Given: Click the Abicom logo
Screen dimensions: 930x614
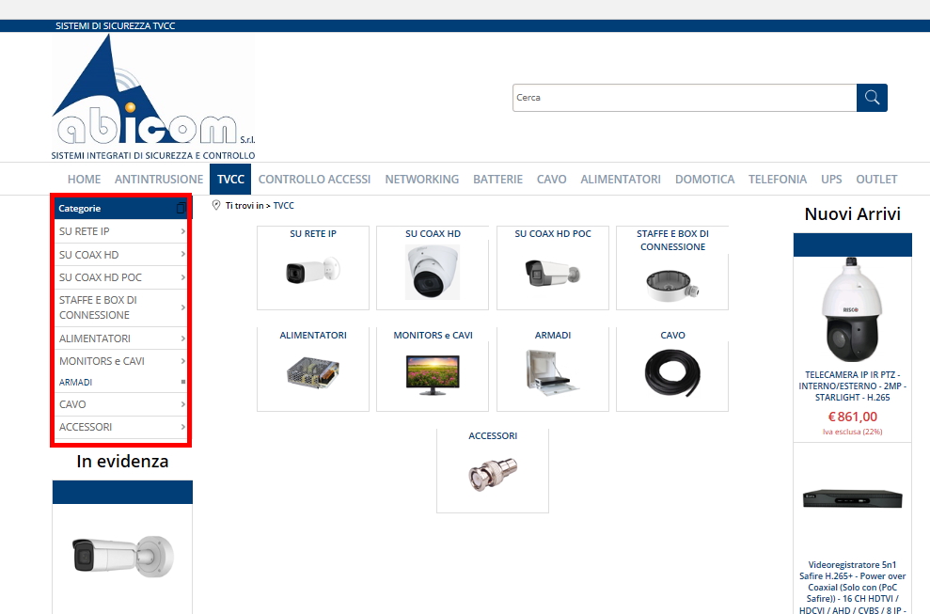Looking at the screenshot, I should (x=153, y=97).
